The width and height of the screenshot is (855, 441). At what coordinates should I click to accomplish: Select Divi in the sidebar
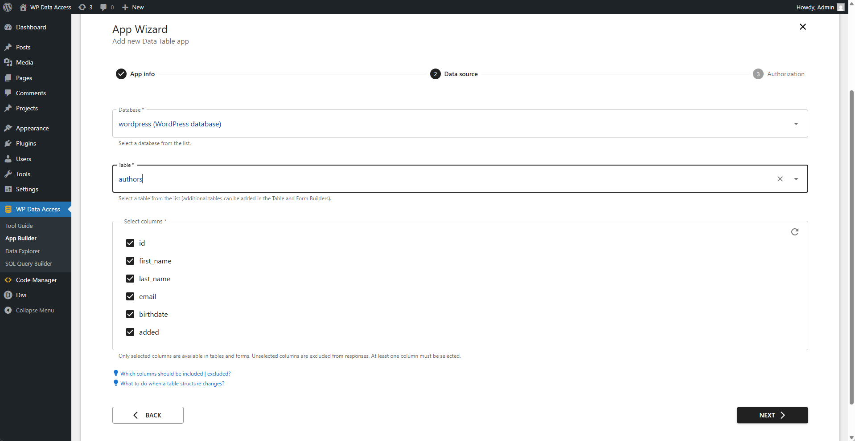[x=21, y=295]
